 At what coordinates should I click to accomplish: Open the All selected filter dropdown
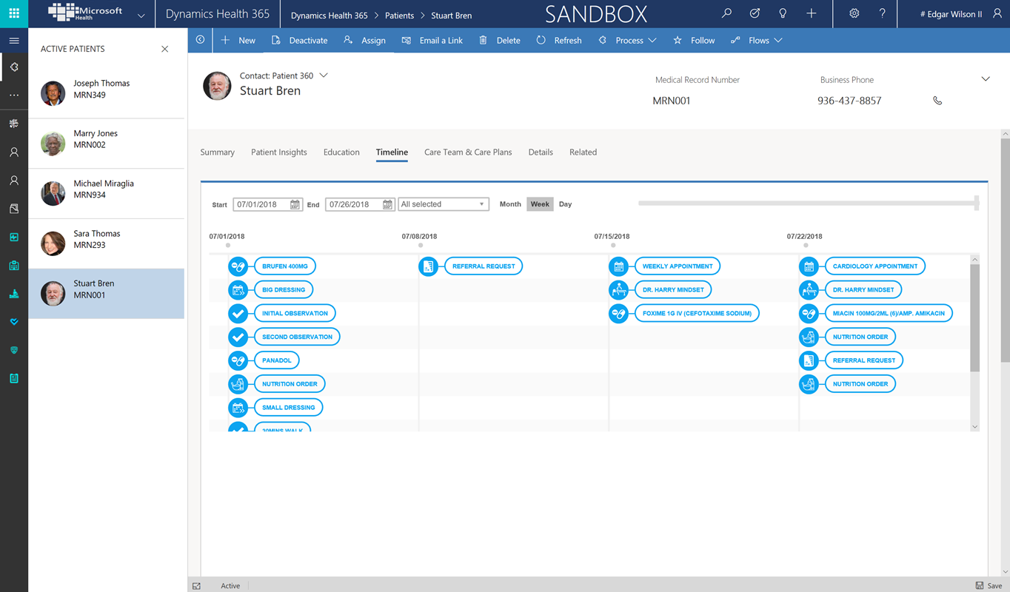pyautogui.click(x=444, y=204)
